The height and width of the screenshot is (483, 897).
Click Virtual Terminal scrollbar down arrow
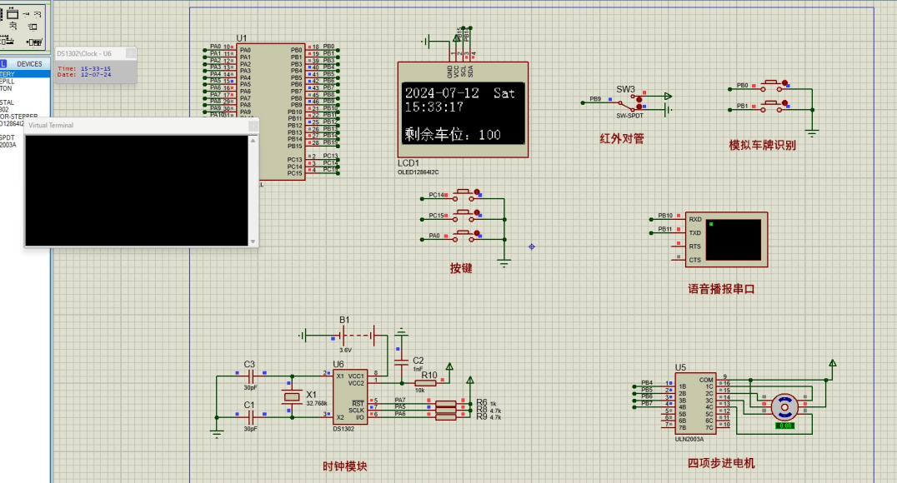point(253,242)
